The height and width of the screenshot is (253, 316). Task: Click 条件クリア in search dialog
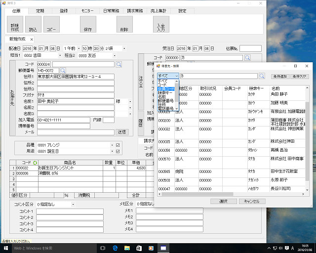(300, 77)
